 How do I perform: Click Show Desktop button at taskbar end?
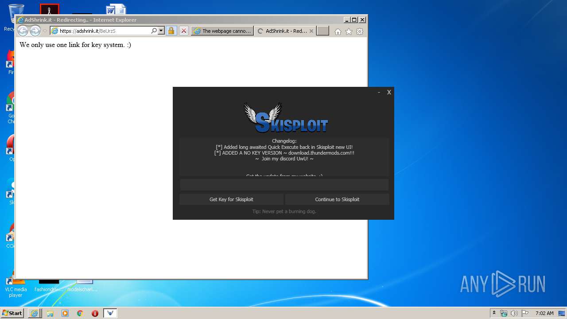coord(562,313)
